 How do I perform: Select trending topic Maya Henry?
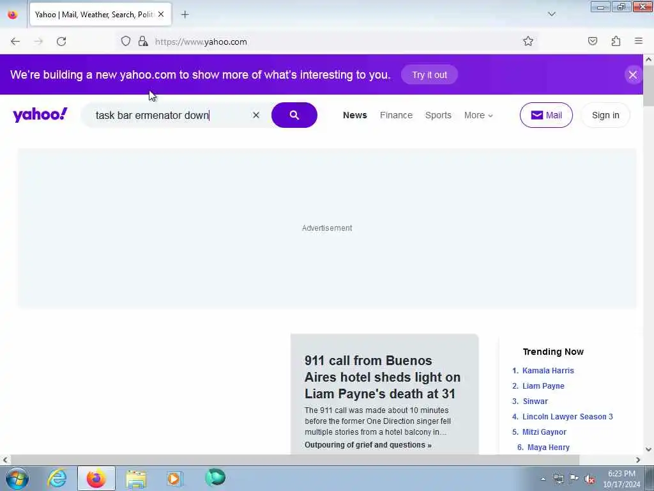tap(548, 448)
